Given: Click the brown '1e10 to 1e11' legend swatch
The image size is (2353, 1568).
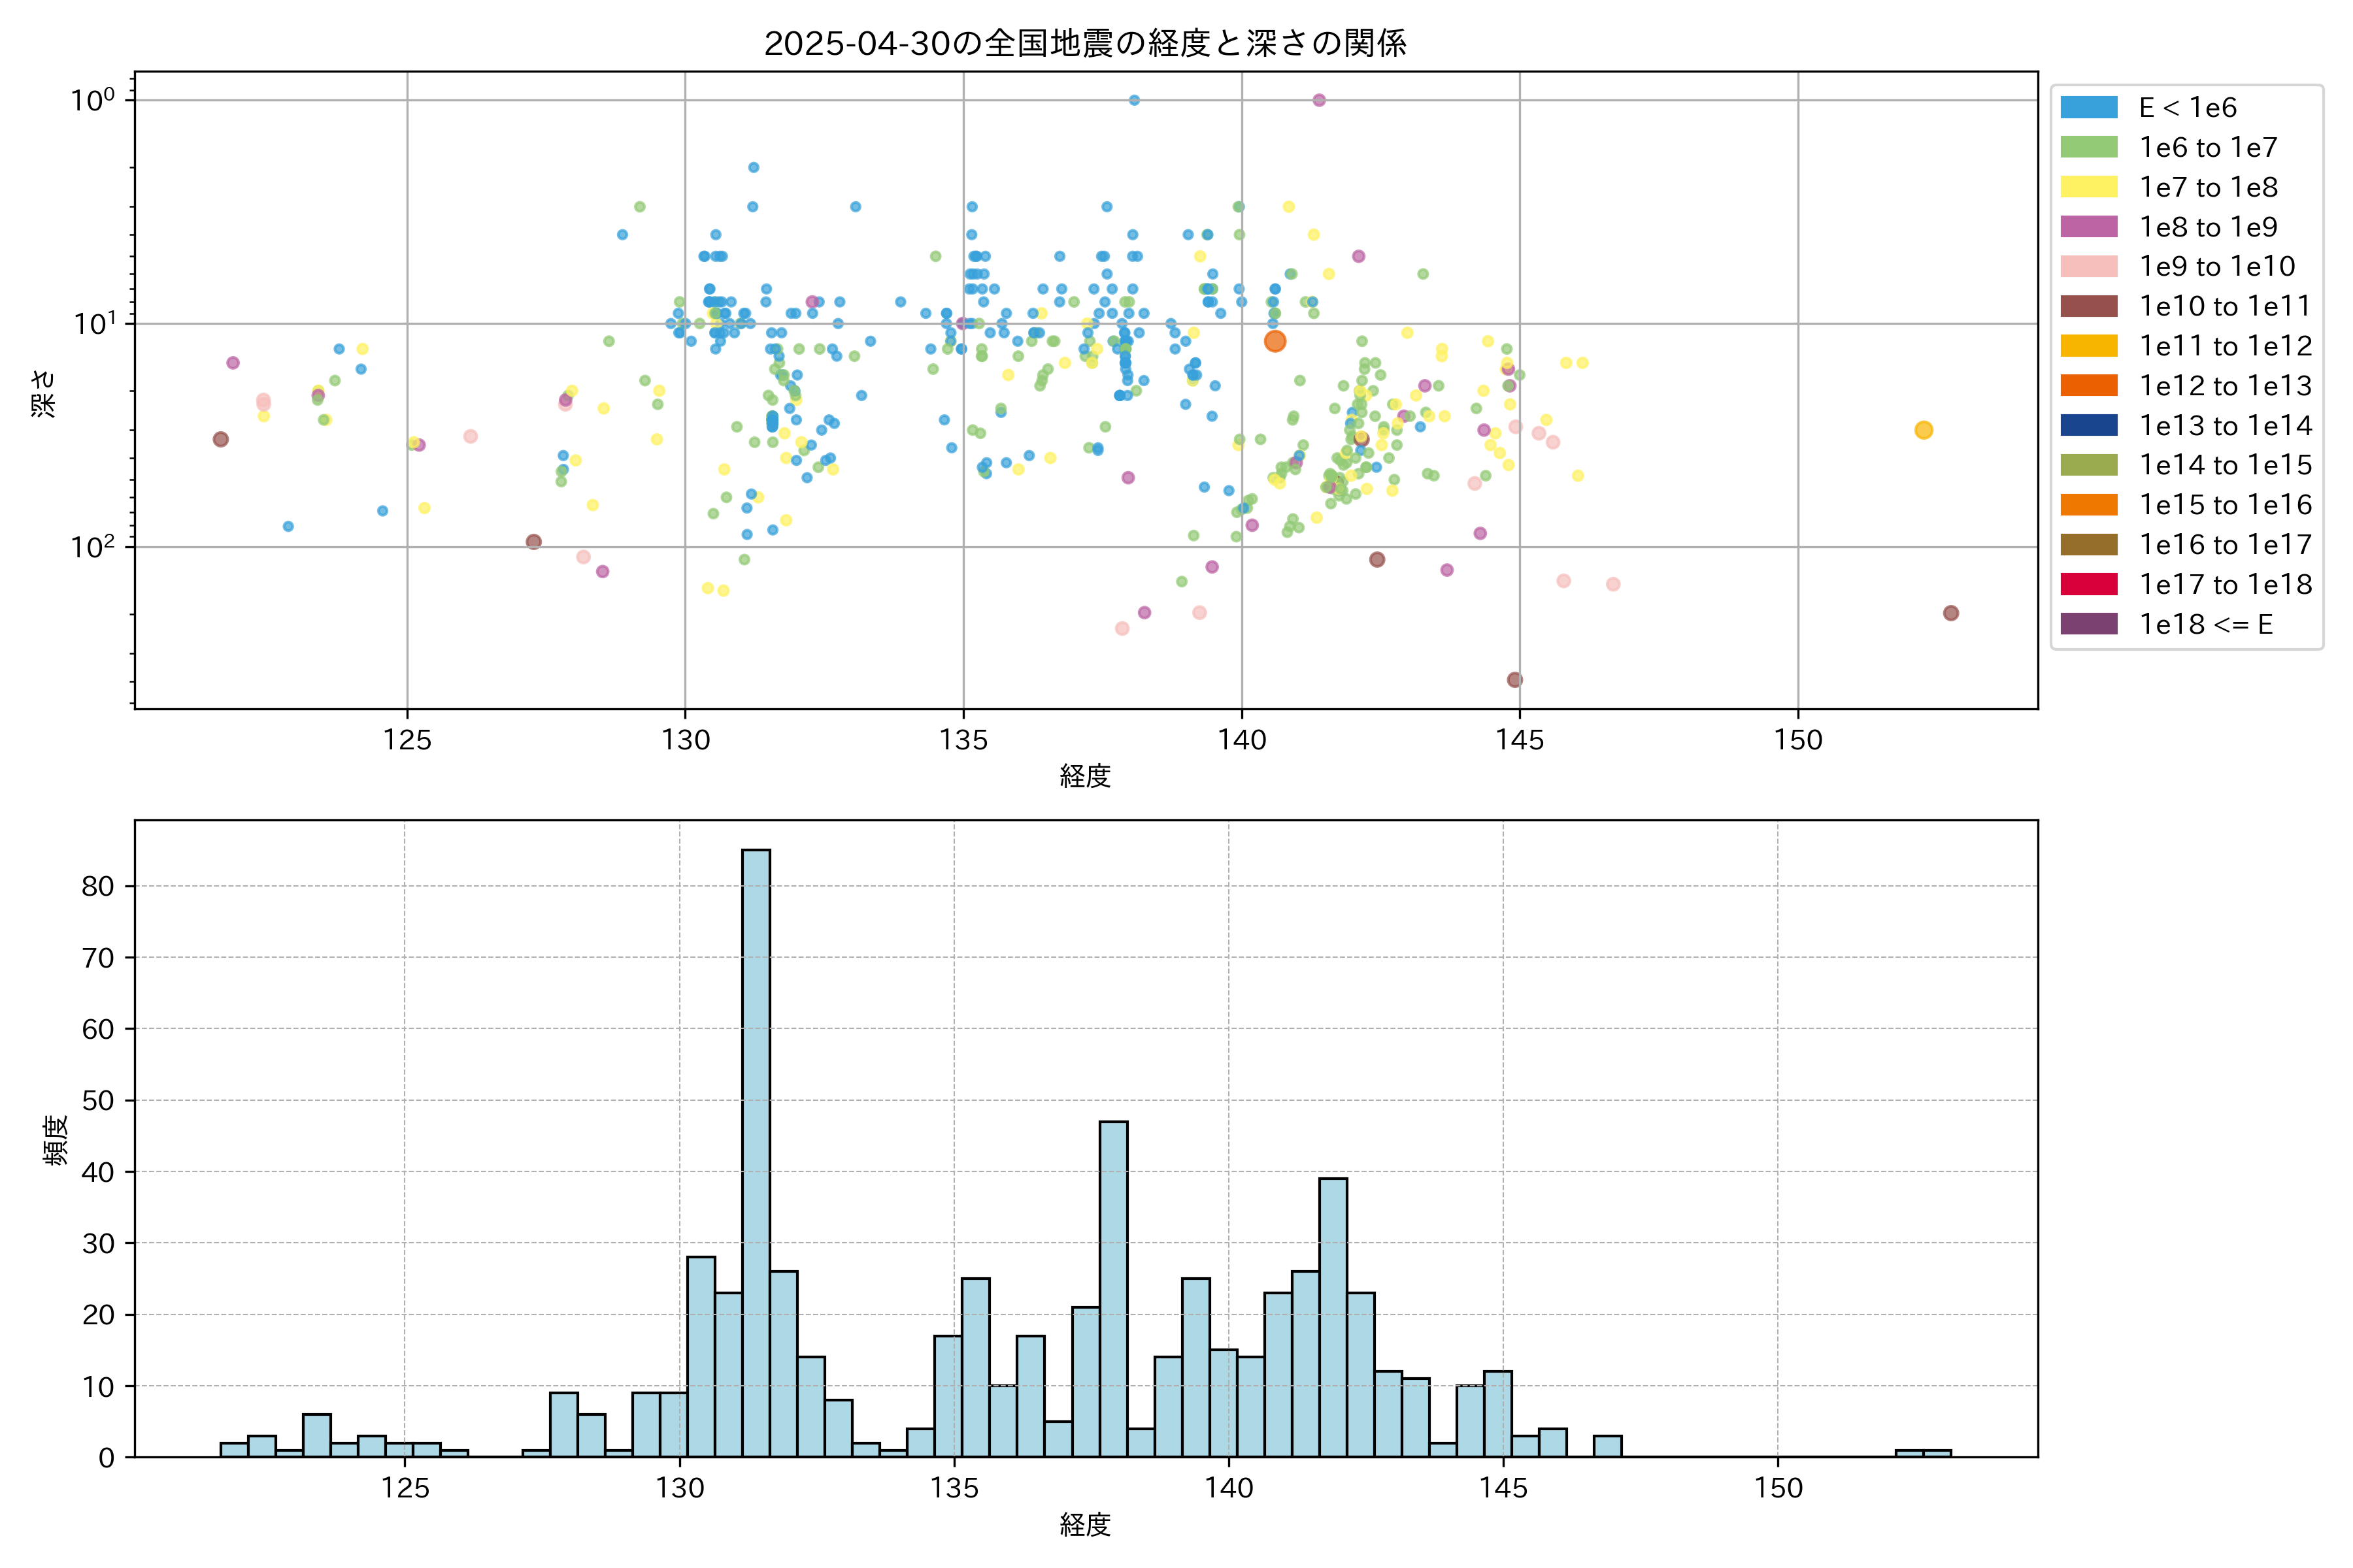Looking at the screenshot, I should 2088,306.
